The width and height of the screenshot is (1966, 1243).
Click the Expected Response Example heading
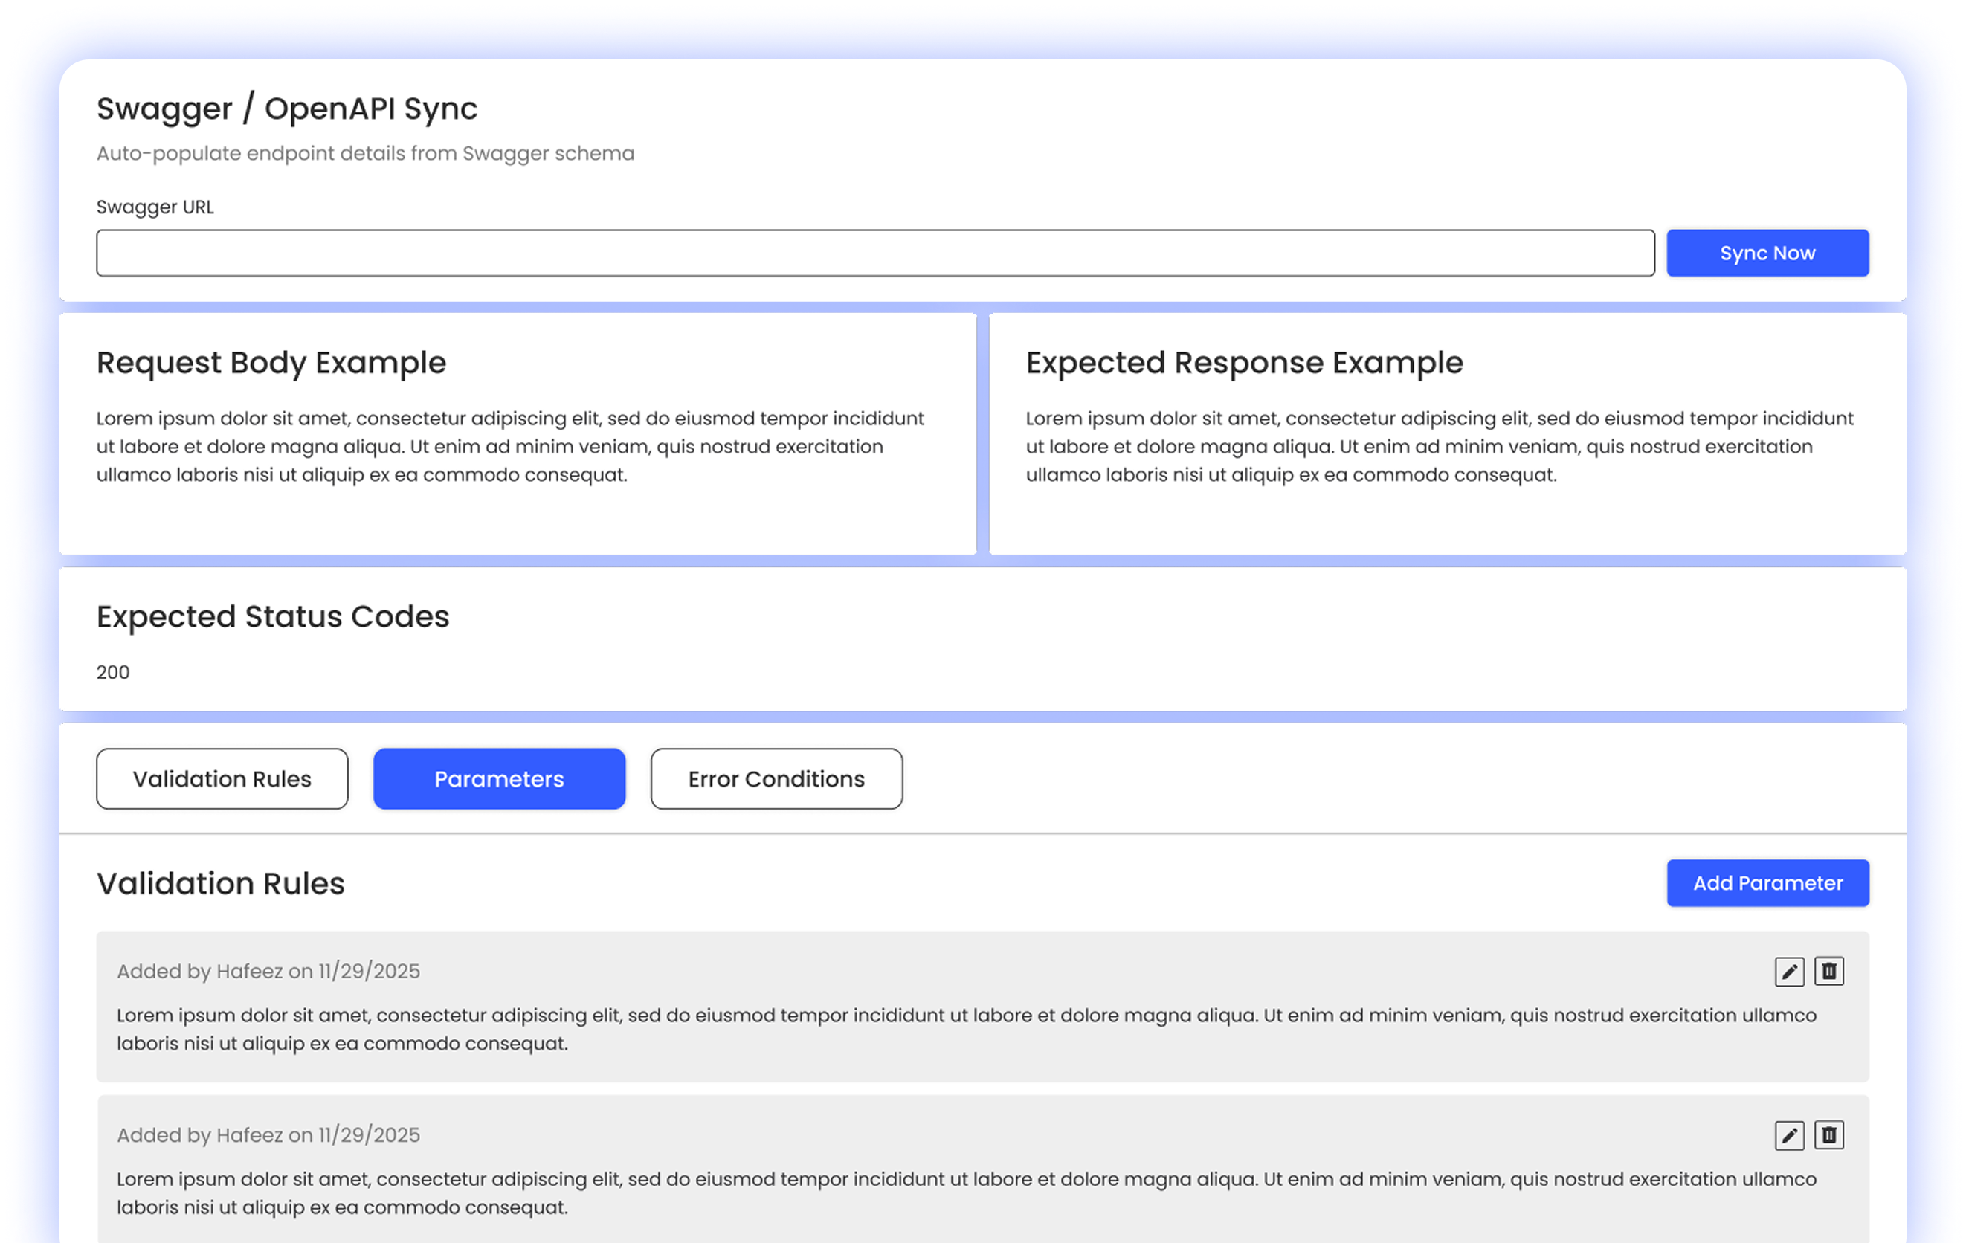coord(1244,364)
